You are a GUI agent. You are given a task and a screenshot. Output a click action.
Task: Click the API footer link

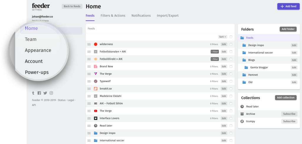click(x=34, y=105)
